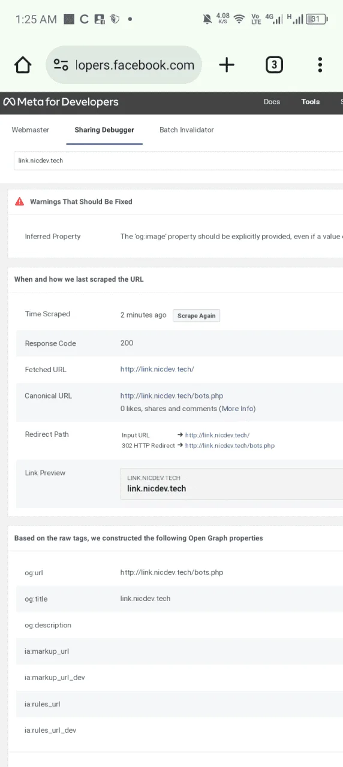The height and width of the screenshot is (767, 343).
Task: Select the ia:markup_url row label
Action: point(47,651)
